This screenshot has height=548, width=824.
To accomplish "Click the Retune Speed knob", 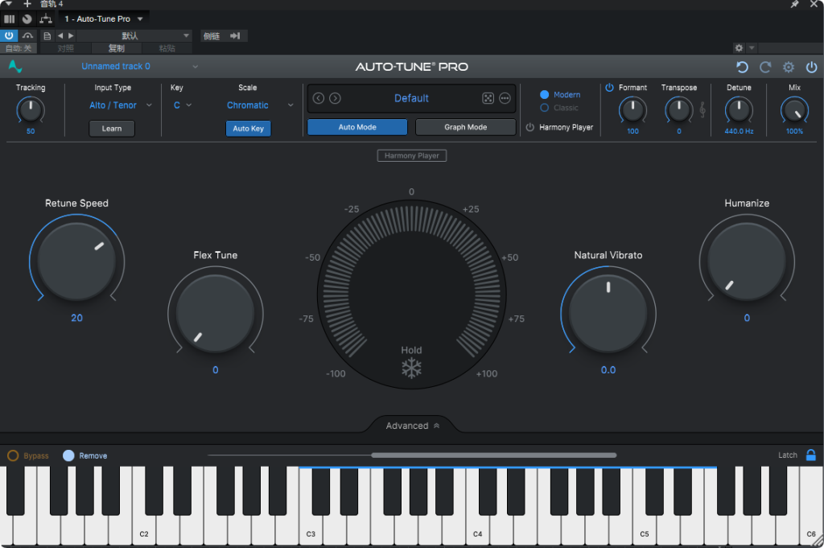I will [76, 262].
